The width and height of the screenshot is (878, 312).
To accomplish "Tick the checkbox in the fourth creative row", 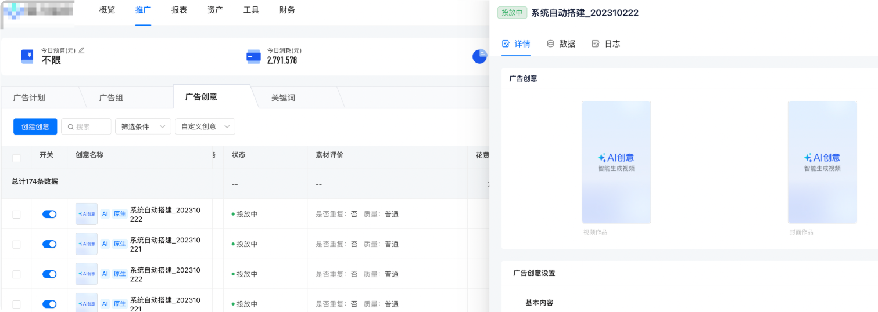I will 16,304.
